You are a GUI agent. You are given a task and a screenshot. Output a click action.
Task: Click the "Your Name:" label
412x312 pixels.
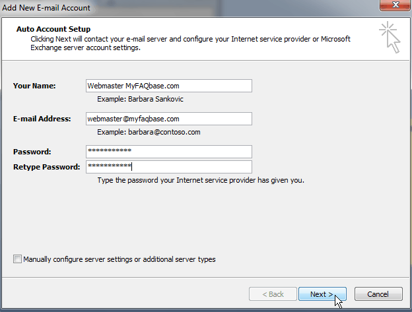[34, 86]
